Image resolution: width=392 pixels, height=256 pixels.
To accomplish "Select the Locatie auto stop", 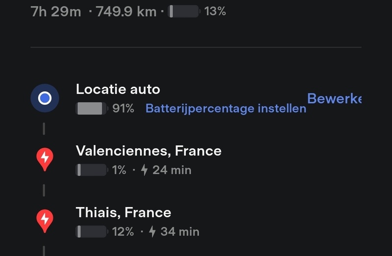I will click(118, 89).
